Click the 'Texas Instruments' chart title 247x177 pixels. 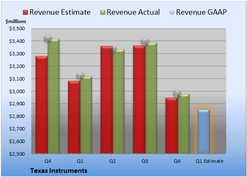coord(59,171)
